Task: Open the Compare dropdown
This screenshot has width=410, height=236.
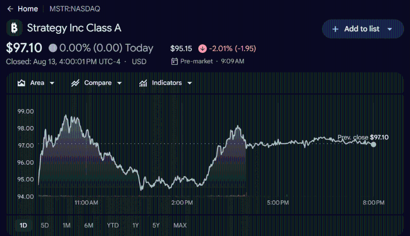Action: (96, 83)
